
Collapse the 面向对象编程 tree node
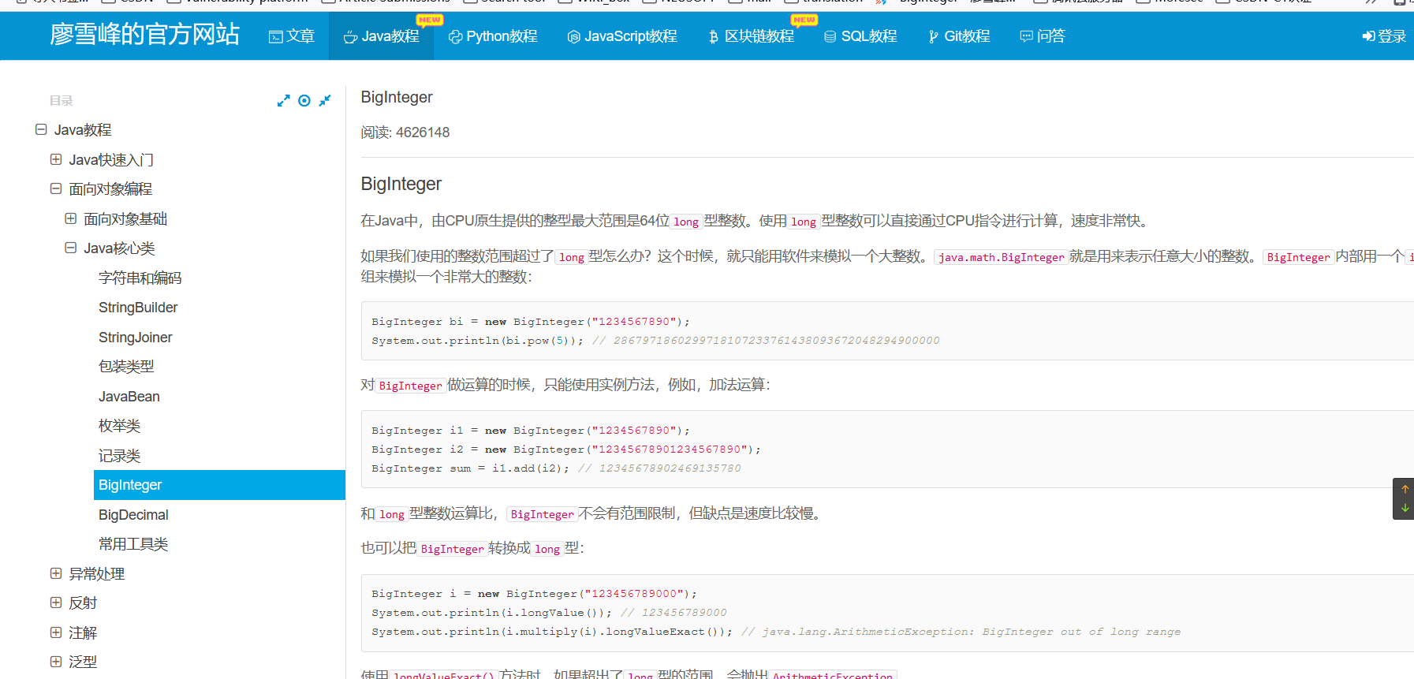click(x=56, y=188)
